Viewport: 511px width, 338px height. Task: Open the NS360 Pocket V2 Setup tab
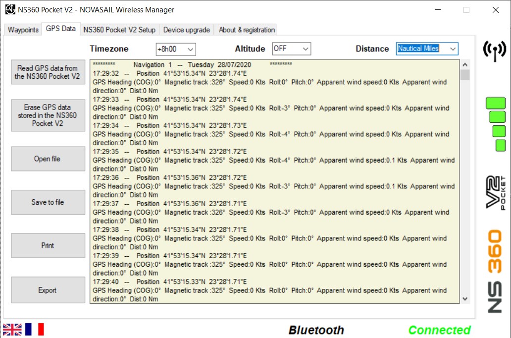point(119,30)
